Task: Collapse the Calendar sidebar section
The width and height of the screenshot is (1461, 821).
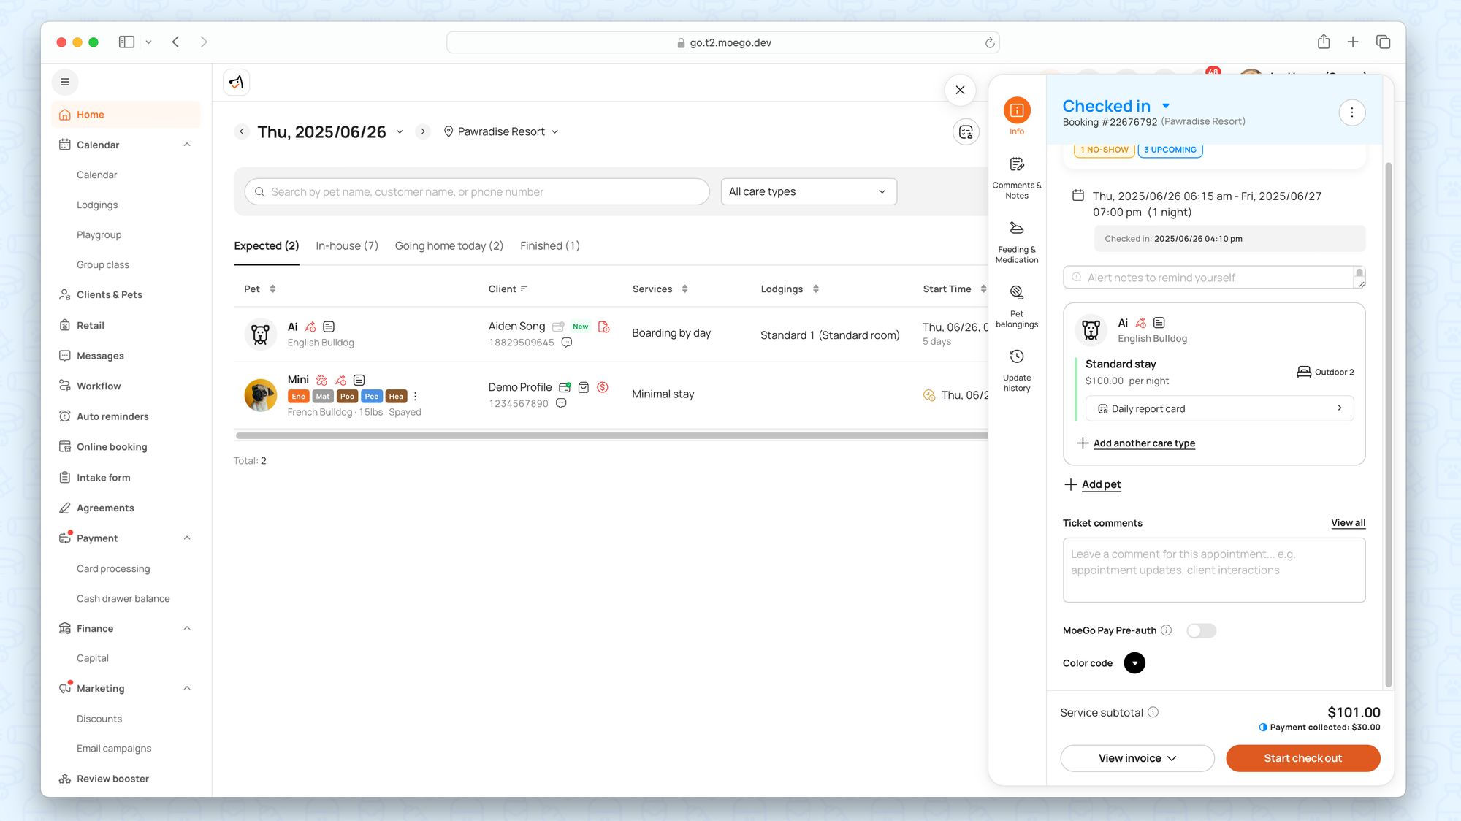Action: pos(187,145)
